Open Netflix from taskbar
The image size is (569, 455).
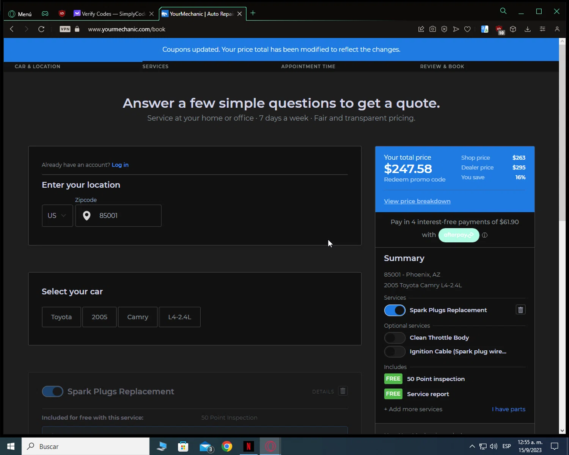tap(248, 446)
